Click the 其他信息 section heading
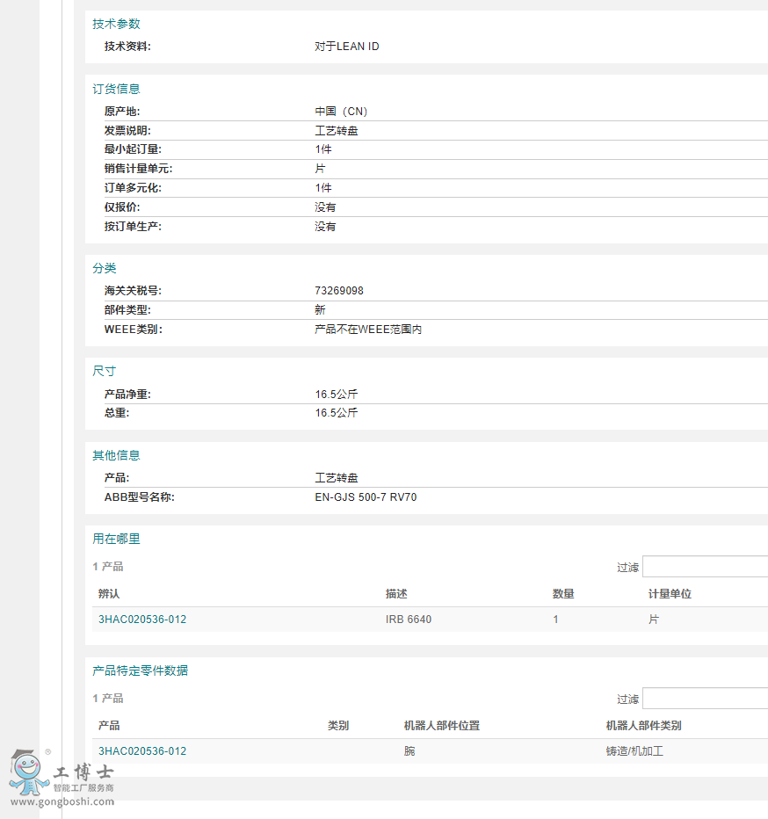 (x=117, y=455)
